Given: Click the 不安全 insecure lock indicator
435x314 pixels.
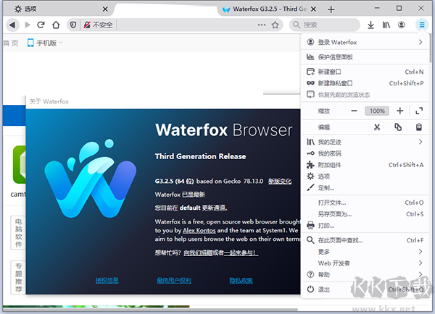Looking at the screenshot, I should click(x=99, y=25).
